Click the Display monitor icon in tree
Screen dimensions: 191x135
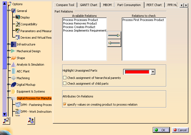pos(18,17)
